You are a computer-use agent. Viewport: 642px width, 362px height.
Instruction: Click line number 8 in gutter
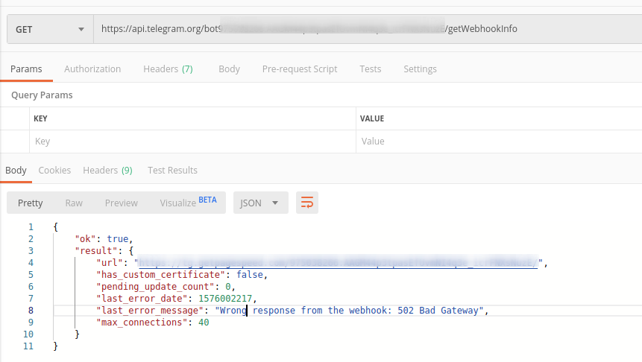pos(31,311)
